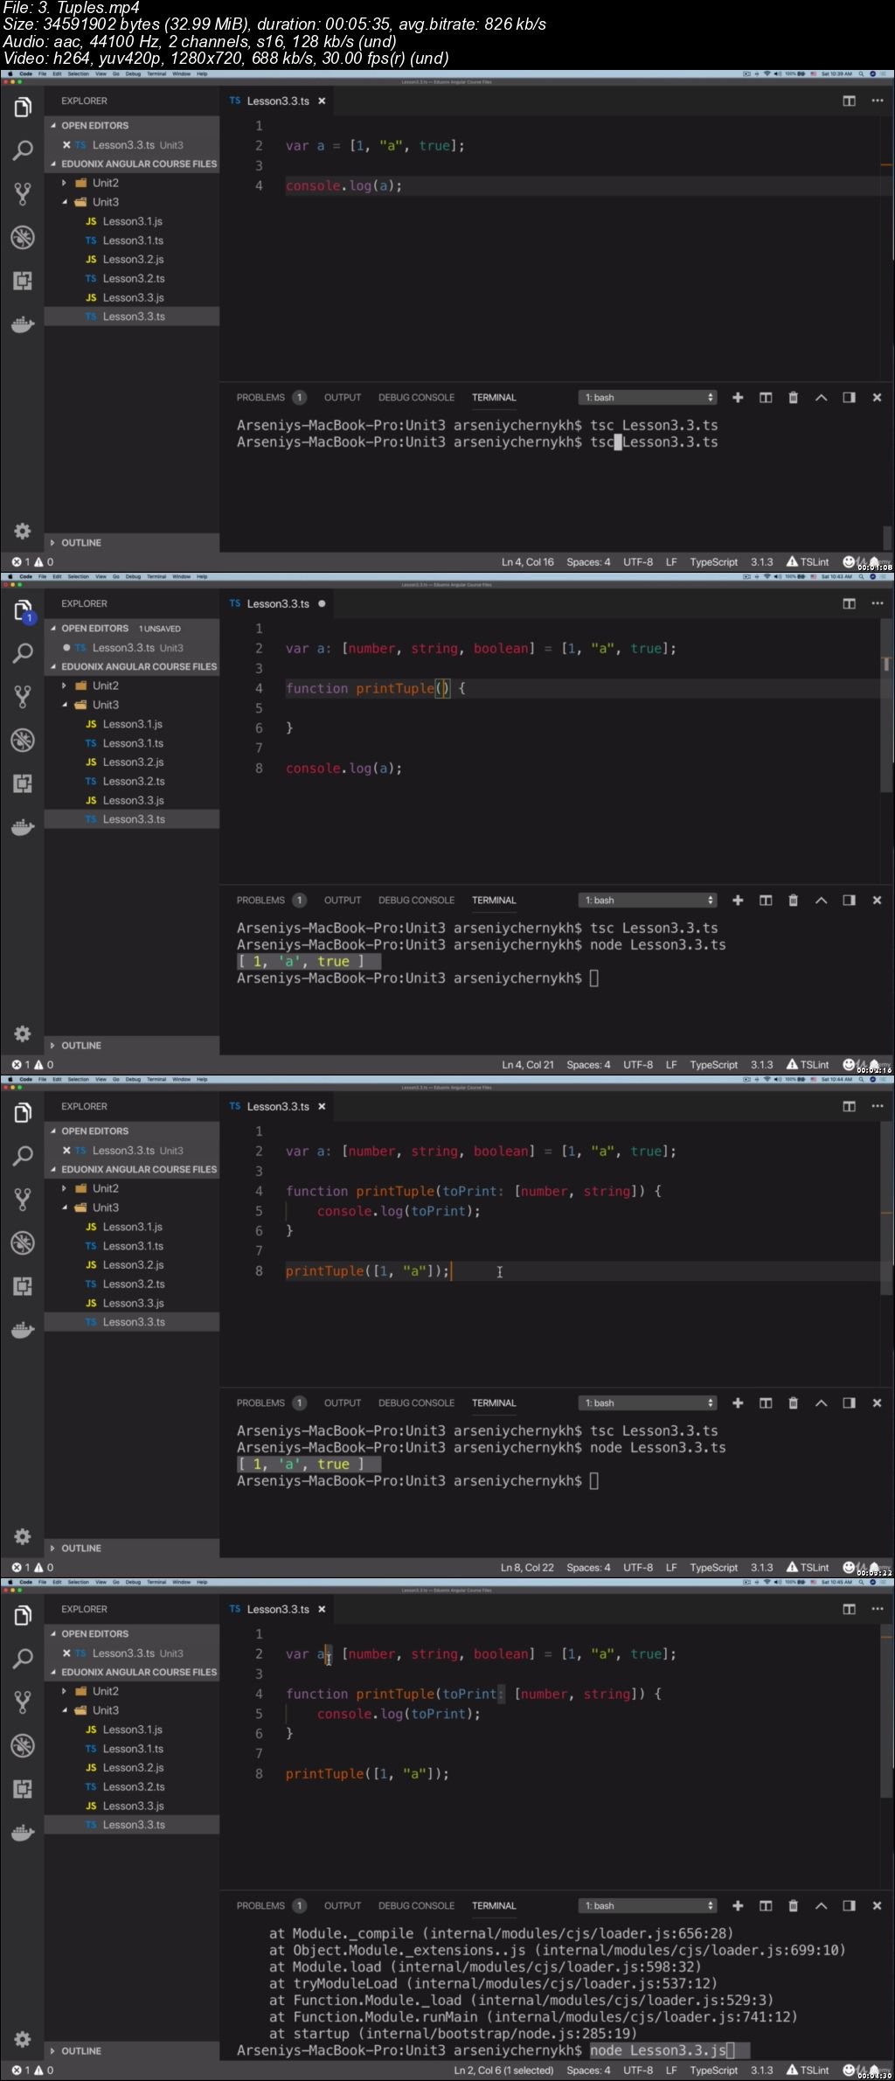Add new terminal with plus icon, top frame
The image size is (895, 2081).
tap(738, 397)
